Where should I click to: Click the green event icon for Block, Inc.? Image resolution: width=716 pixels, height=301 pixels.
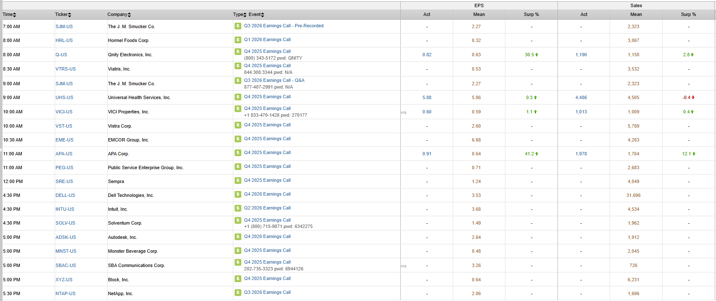(x=238, y=279)
